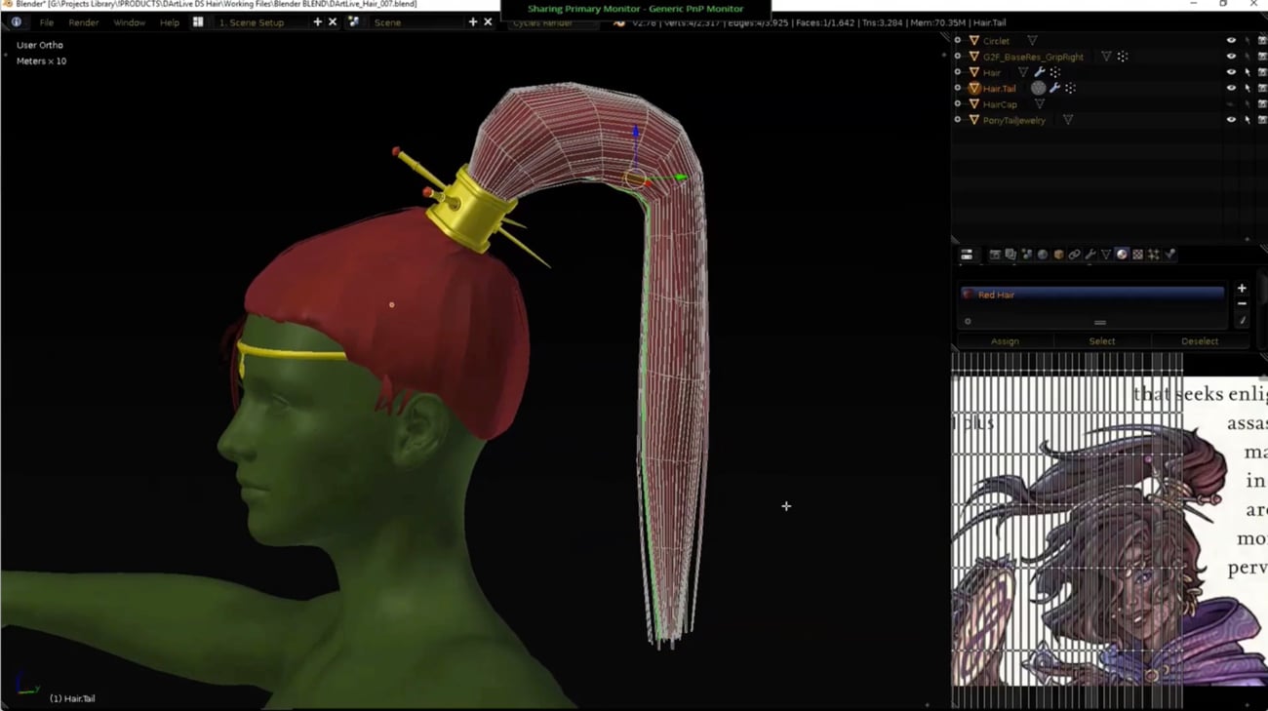Open the Object Data properties tab (mesh triangle)
The height and width of the screenshot is (711, 1268).
(1105, 255)
